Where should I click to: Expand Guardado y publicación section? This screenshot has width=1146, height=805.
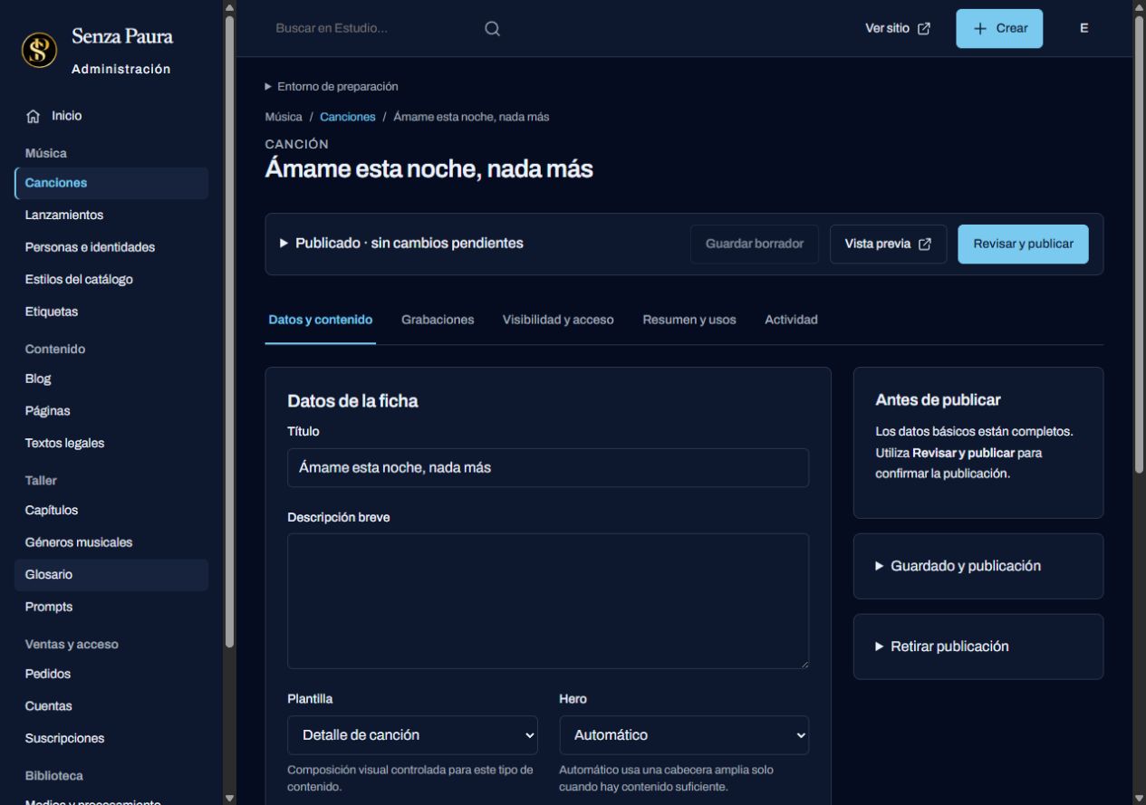(x=959, y=566)
